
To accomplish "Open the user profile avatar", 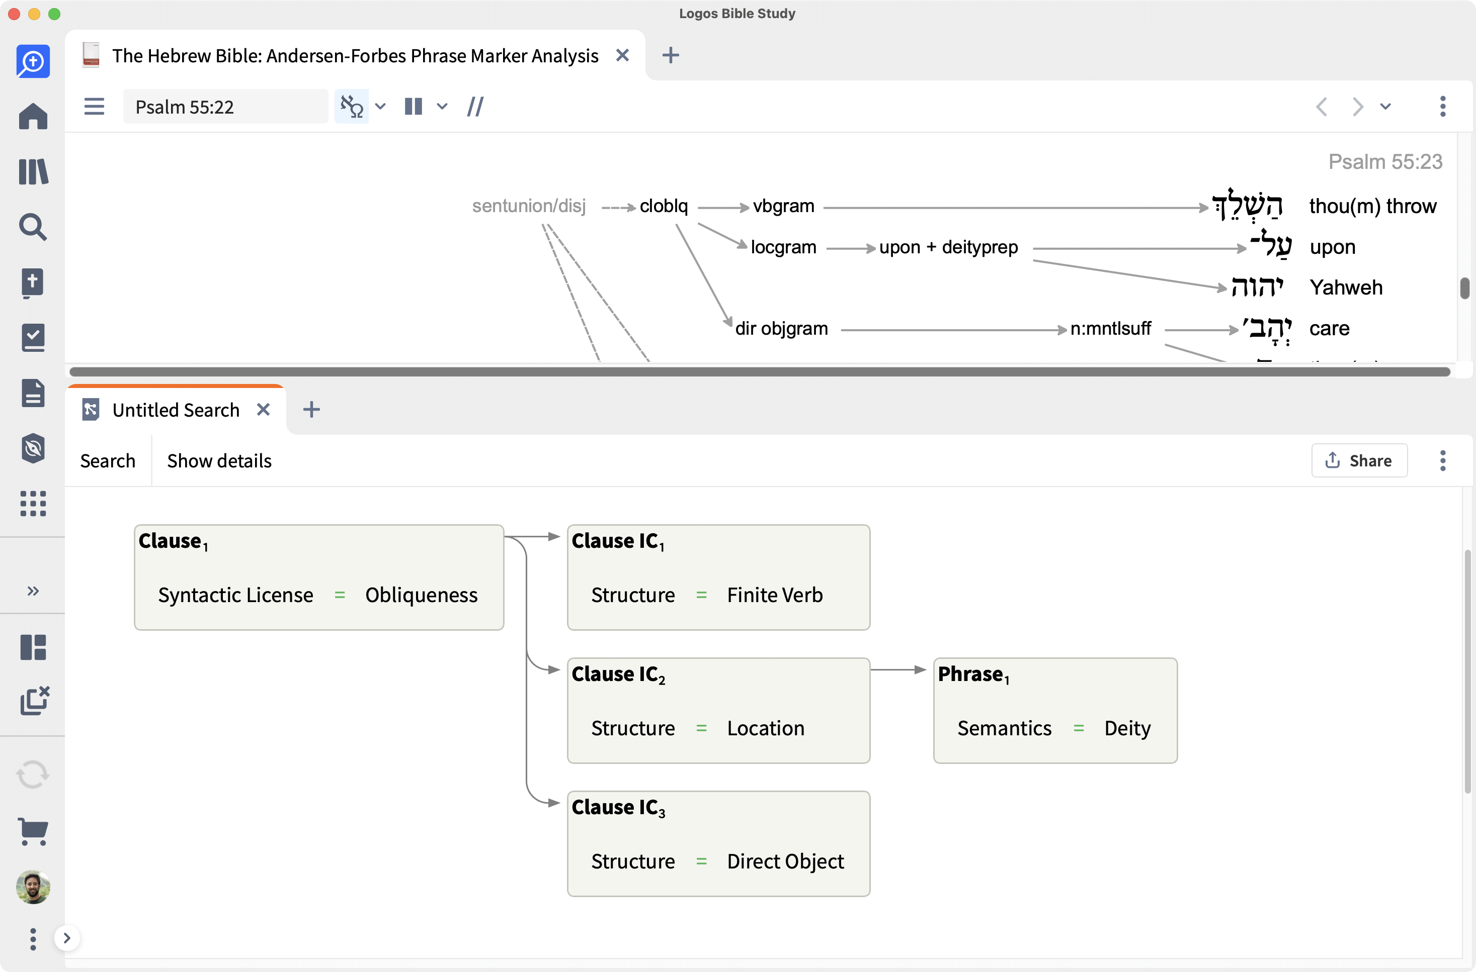I will (33, 887).
